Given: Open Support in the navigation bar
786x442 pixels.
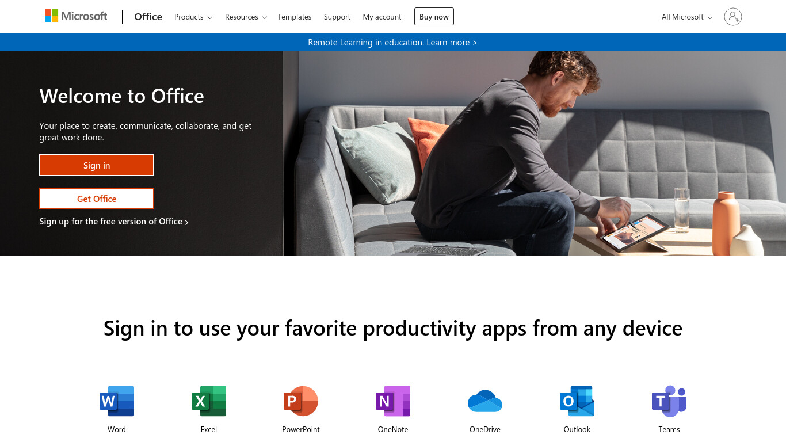Looking at the screenshot, I should pos(337,17).
